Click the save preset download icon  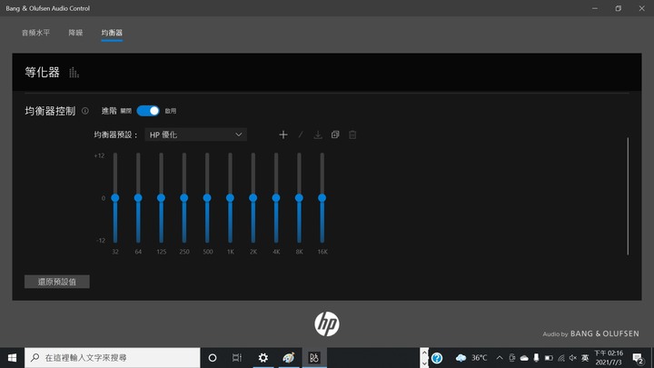tap(318, 134)
